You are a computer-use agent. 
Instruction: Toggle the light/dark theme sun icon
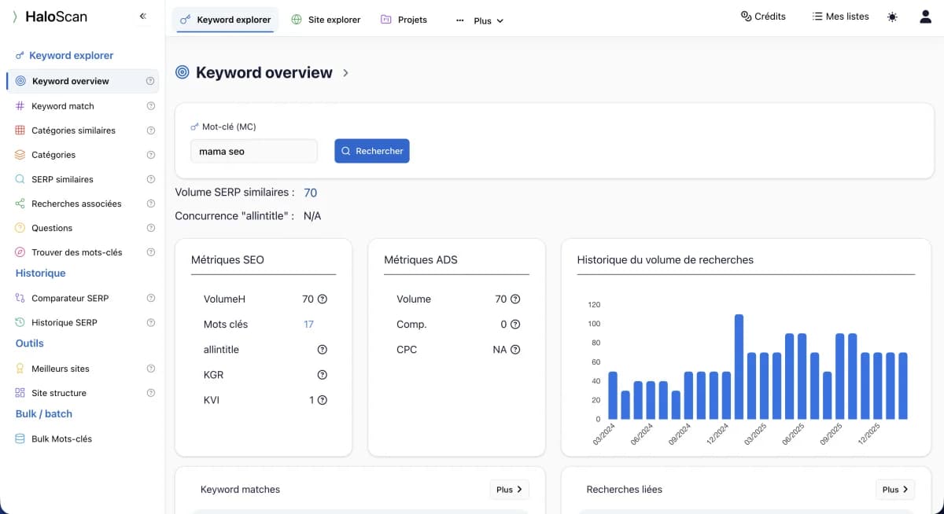pyautogui.click(x=892, y=16)
